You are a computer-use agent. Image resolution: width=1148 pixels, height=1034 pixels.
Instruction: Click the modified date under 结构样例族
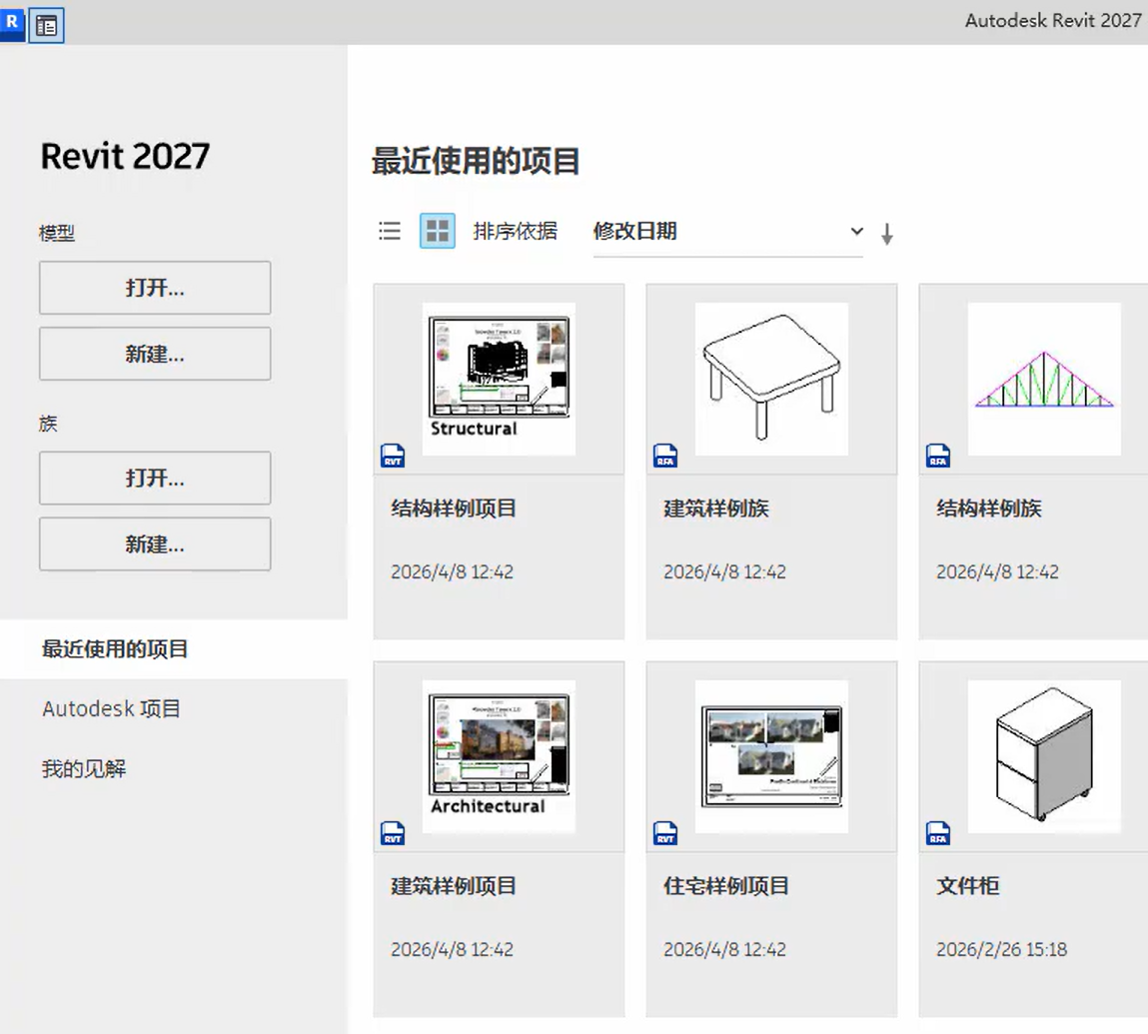pyautogui.click(x=998, y=571)
